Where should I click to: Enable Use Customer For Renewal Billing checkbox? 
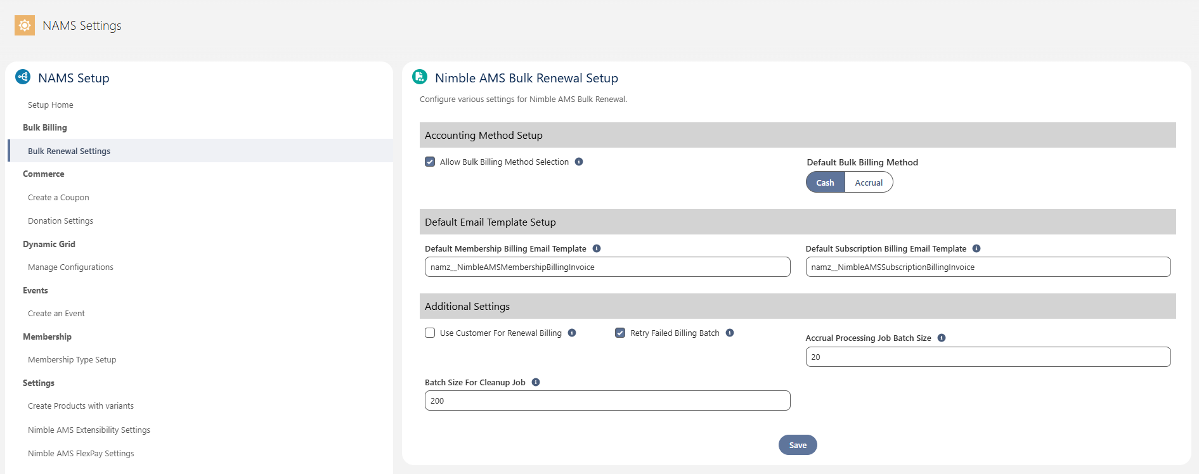tap(430, 333)
